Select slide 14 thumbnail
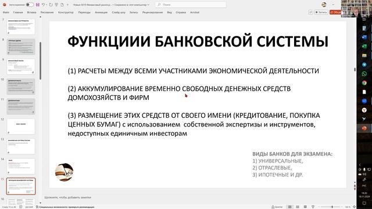The height and width of the screenshot is (209, 372). point(21,167)
